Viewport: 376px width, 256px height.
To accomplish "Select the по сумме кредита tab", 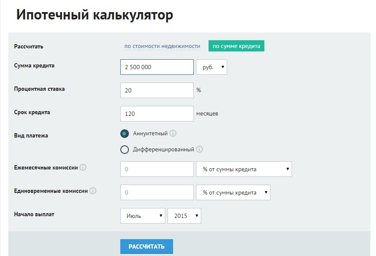I will coord(236,45).
